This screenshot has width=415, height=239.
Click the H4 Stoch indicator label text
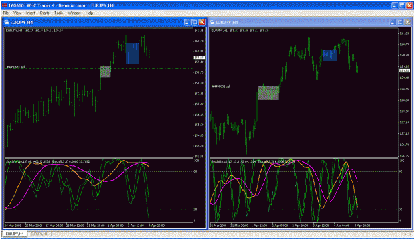click(48, 161)
